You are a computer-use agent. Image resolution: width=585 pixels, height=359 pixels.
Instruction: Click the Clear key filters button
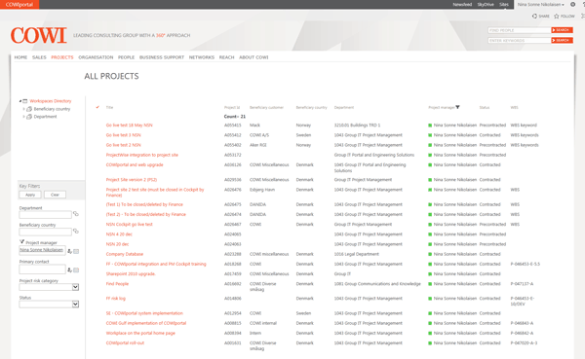[x=55, y=195]
